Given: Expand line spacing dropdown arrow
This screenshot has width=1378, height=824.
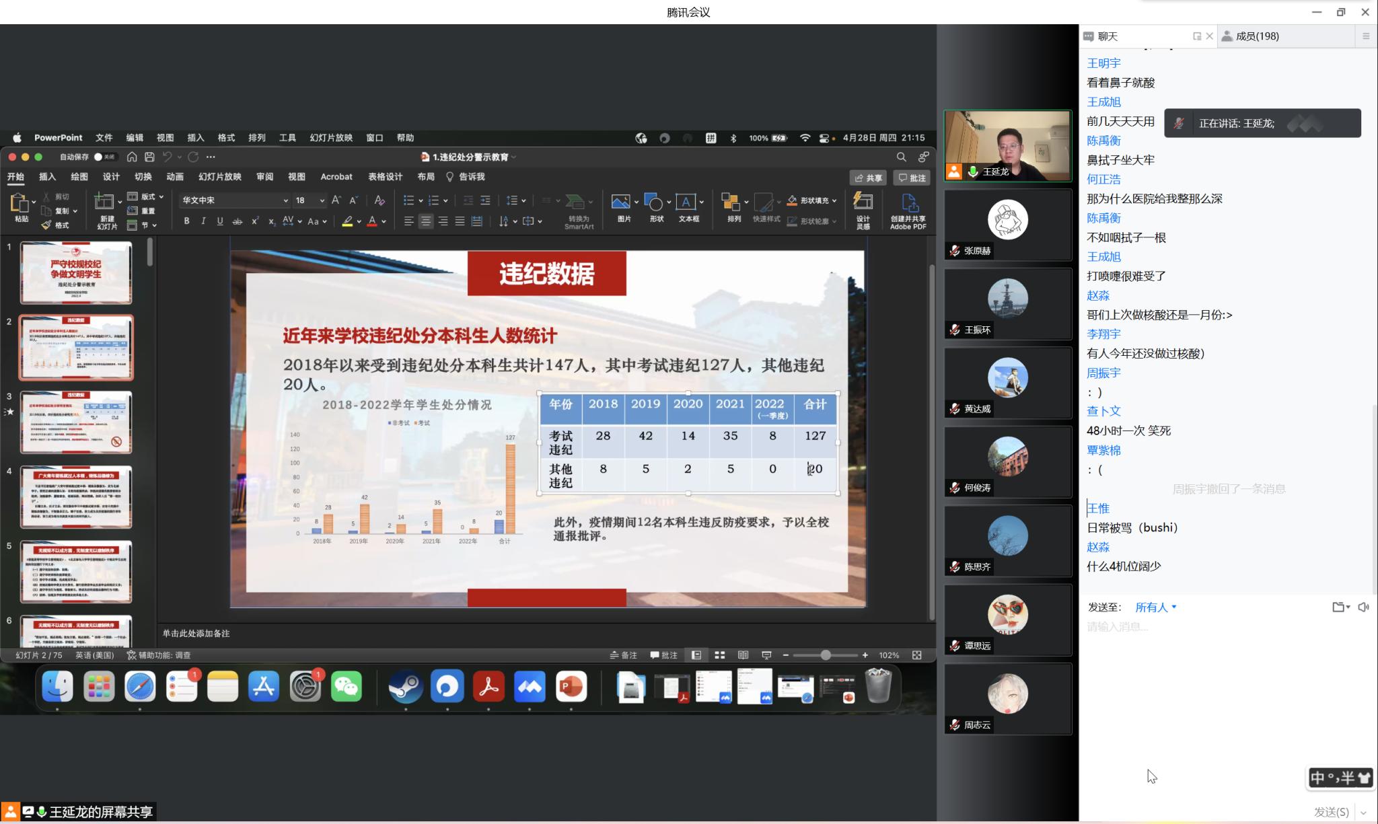Looking at the screenshot, I should click(523, 200).
